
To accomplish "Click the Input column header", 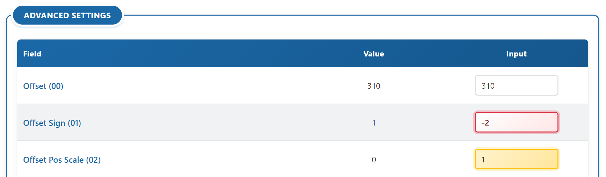I will point(516,54).
